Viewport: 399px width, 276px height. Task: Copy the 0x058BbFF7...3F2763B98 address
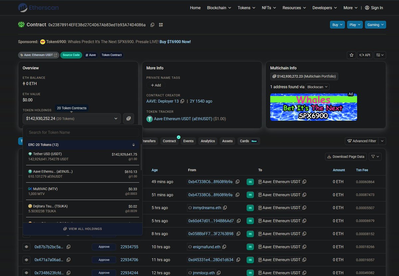click(x=238, y=234)
